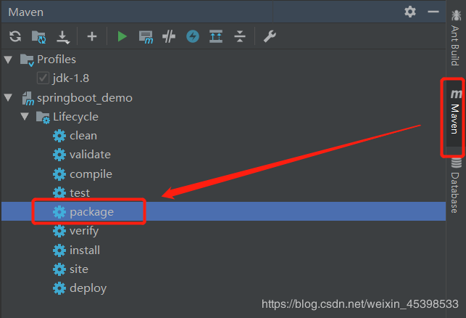Click Generate Sources and Update Folders icon
466x318 pixels.
[39, 37]
